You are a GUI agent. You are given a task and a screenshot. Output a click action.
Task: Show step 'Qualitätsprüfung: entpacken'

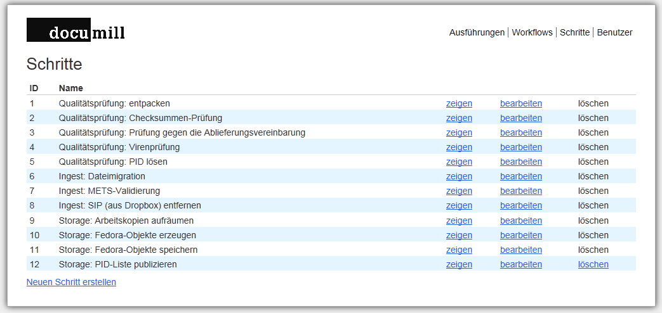[459, 103]
